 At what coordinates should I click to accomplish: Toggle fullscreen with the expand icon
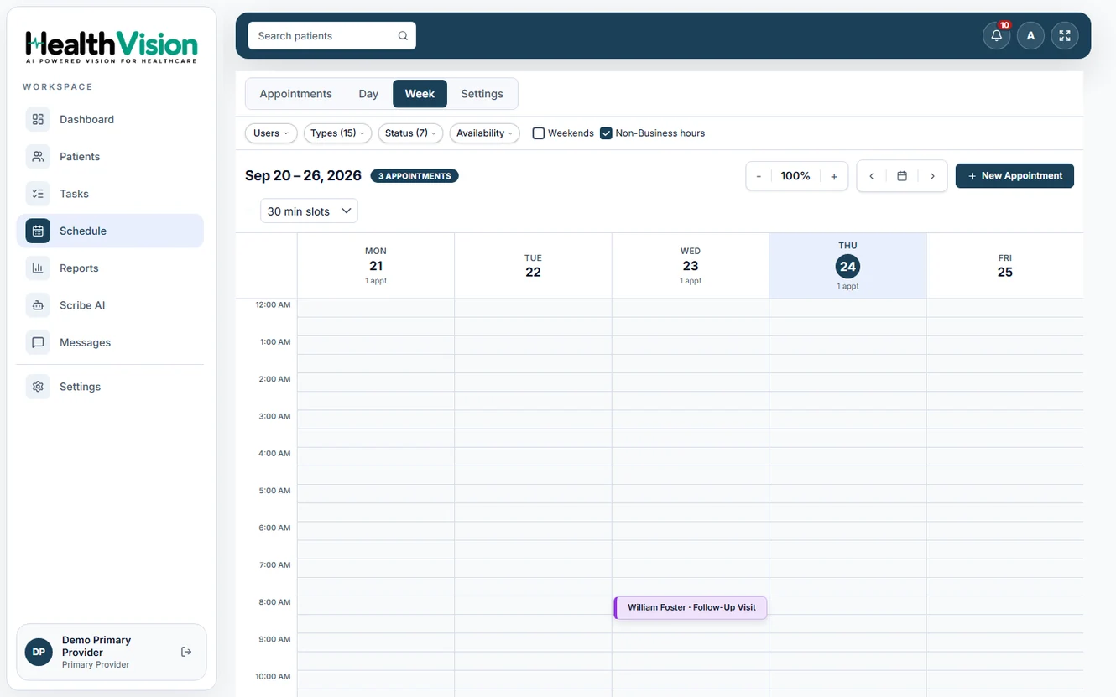(1065, 36)
